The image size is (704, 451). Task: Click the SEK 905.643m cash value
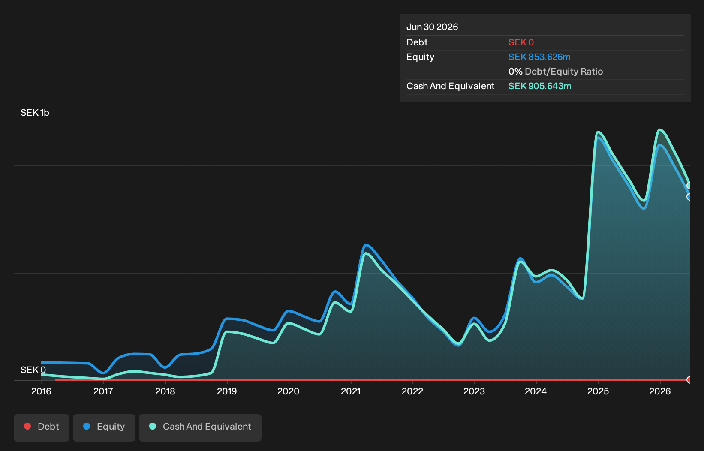point(540,86)
